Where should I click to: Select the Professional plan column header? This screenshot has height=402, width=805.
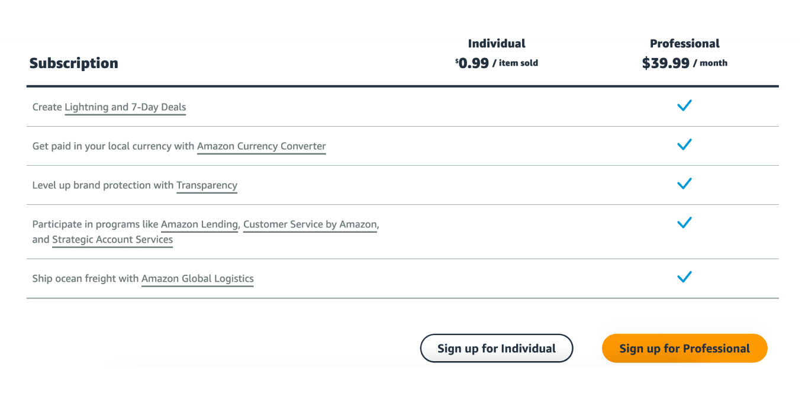coord(684,44)
